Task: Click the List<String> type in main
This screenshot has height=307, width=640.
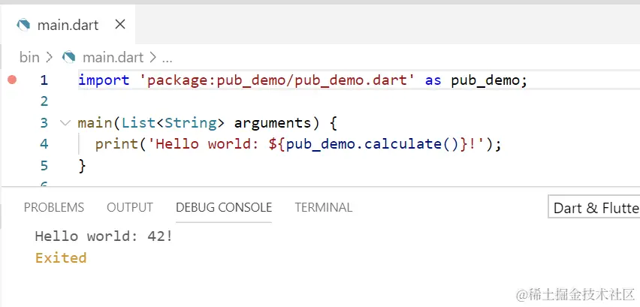Action: [x=174, y=122]
